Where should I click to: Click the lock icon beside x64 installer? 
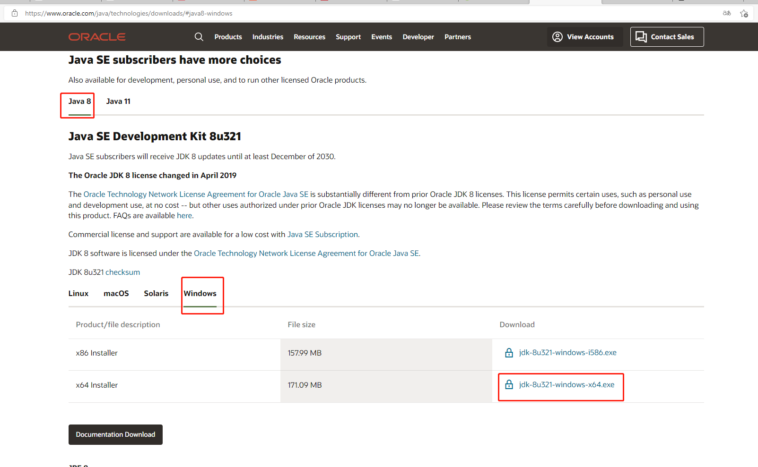pos(509,385)
